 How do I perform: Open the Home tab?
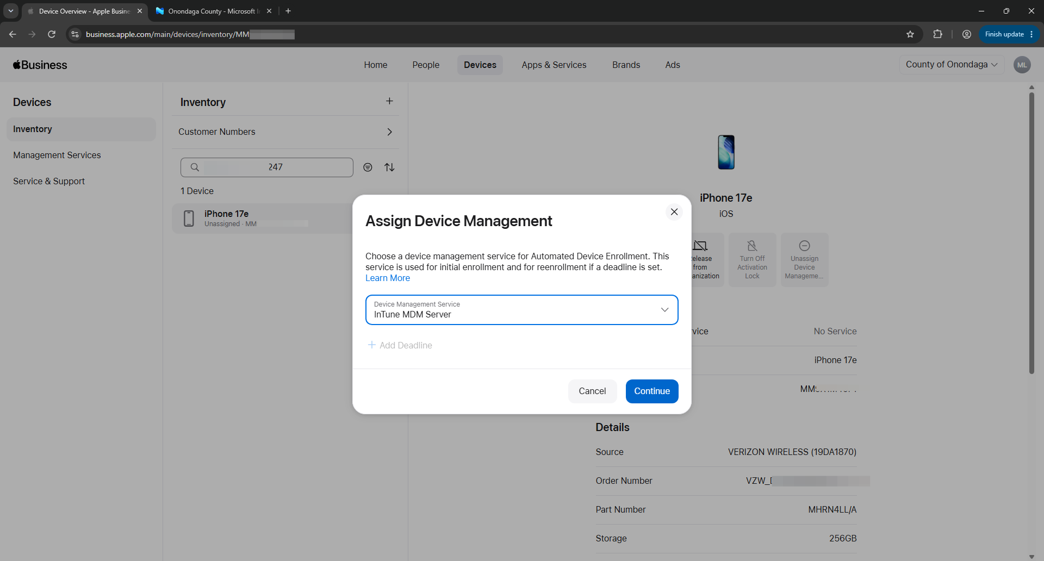pyautogui.click(x=376, y=65)
